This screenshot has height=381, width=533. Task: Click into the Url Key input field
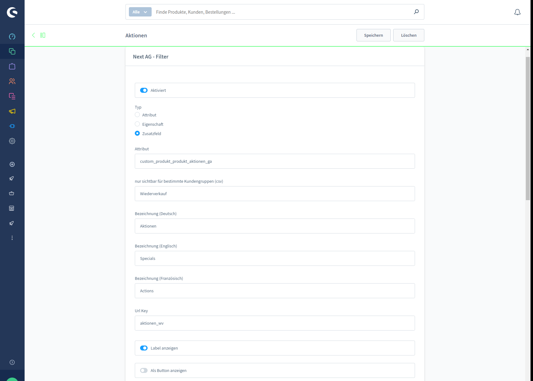point(275,323)
